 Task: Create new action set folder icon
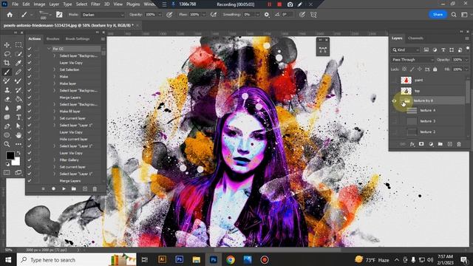click(x=74, y=189)
